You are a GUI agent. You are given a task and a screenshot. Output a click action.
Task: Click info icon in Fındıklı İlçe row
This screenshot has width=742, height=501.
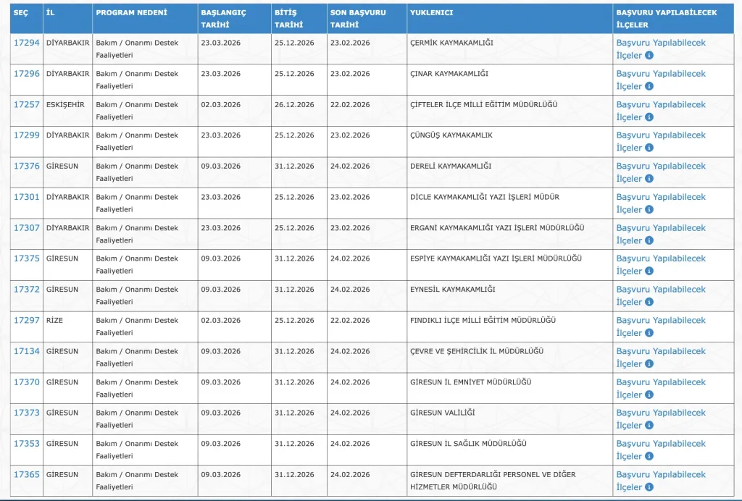[x=649, y=333]
